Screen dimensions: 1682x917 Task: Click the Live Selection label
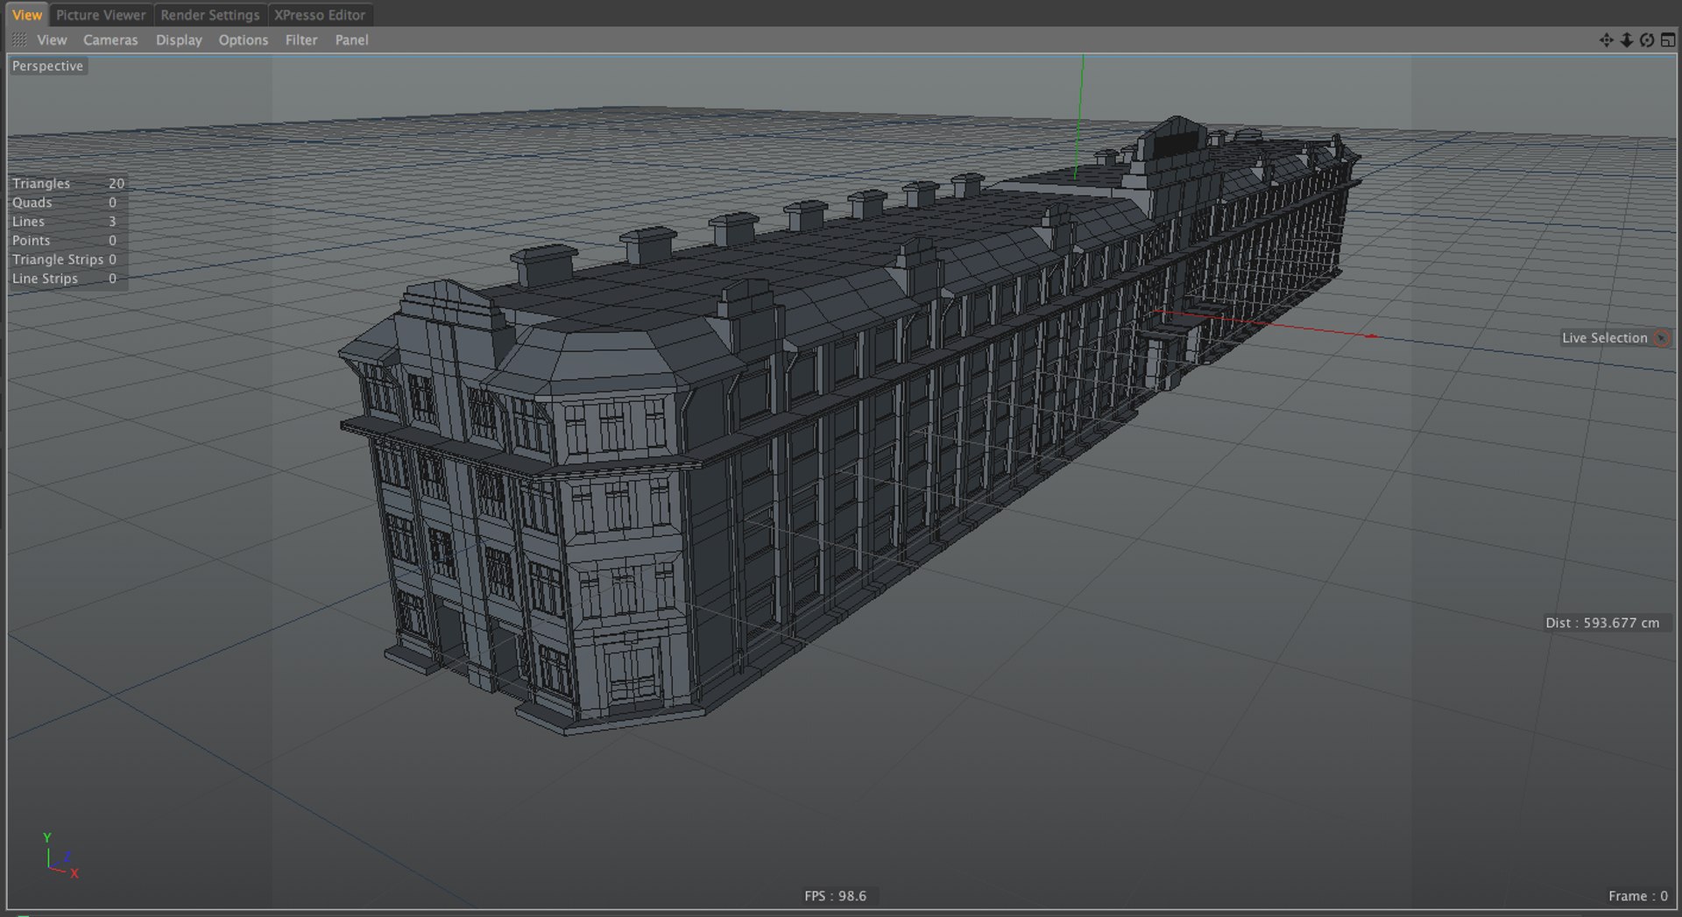(1604, 338)
